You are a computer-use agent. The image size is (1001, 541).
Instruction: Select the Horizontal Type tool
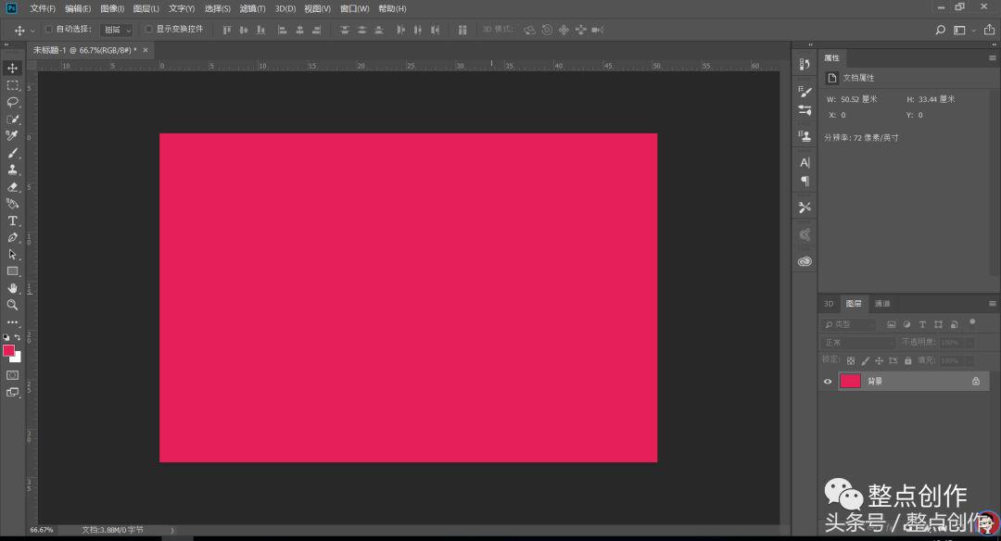12,220
